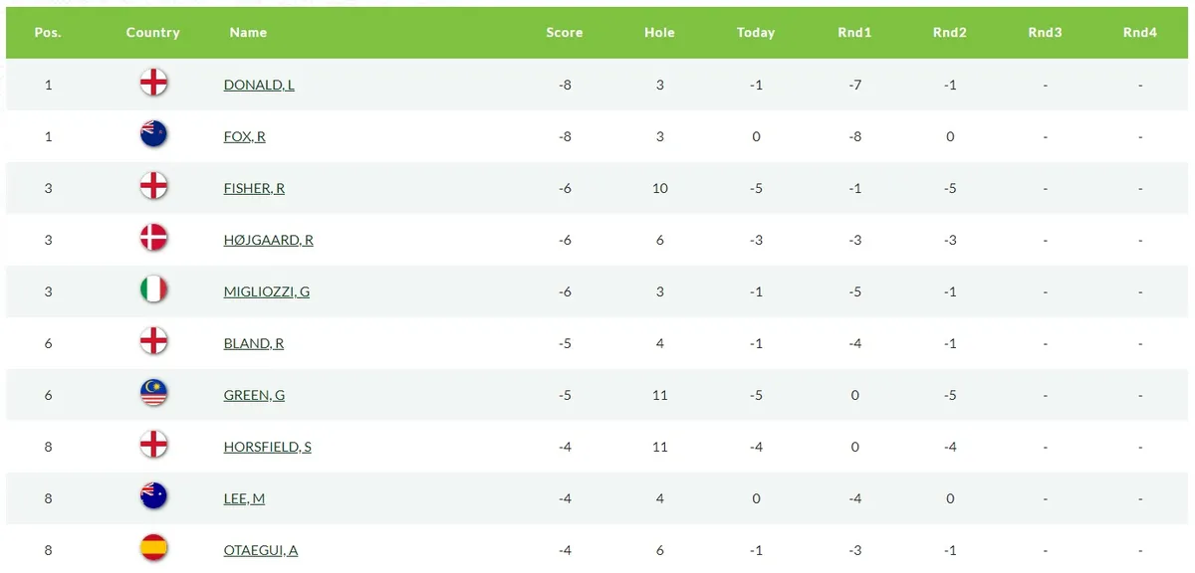This screenshot has width=1195, height=573.
Task: Select BLAND, R name link
Action: pyautogui.click(x=254, y=344)
